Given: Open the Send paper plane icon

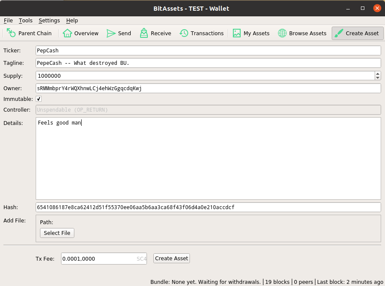Looking at the screenshot, I should 111,33.
